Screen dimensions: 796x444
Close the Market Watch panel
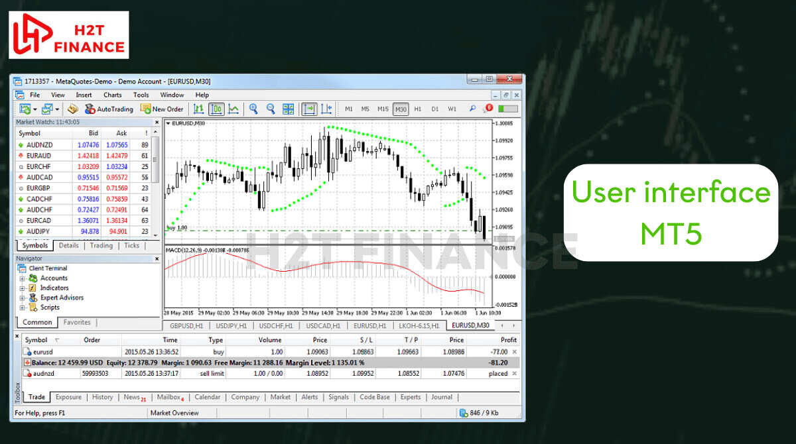[x=157, y=122]
